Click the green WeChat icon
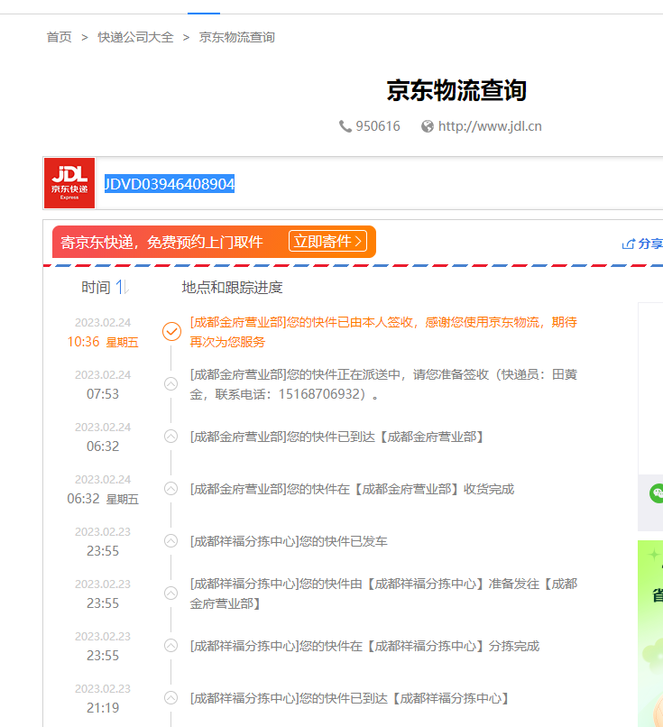 click(x=657, y=492)
